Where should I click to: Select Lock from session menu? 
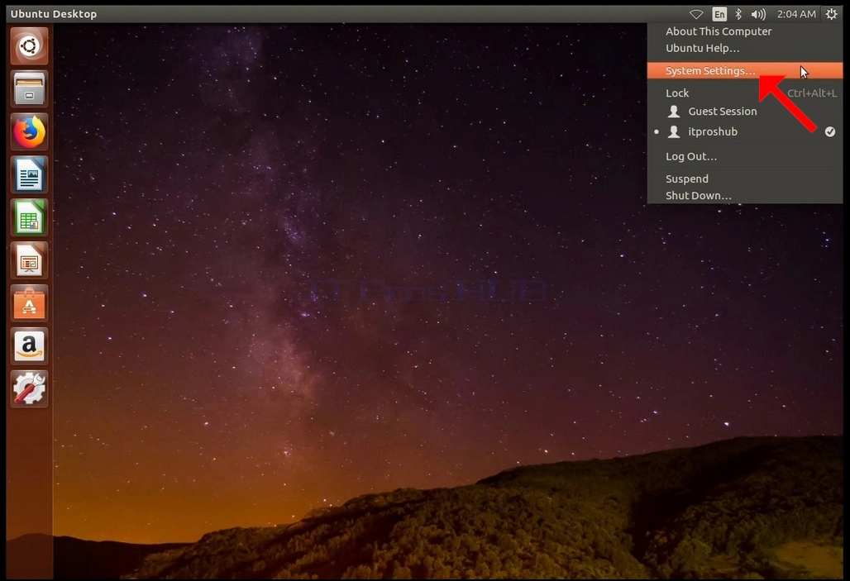pos(745,93)
